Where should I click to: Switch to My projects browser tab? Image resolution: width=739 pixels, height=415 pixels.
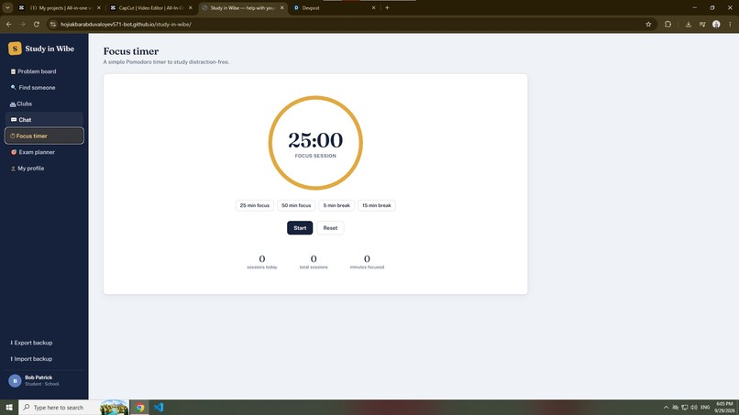pos(59,7)
